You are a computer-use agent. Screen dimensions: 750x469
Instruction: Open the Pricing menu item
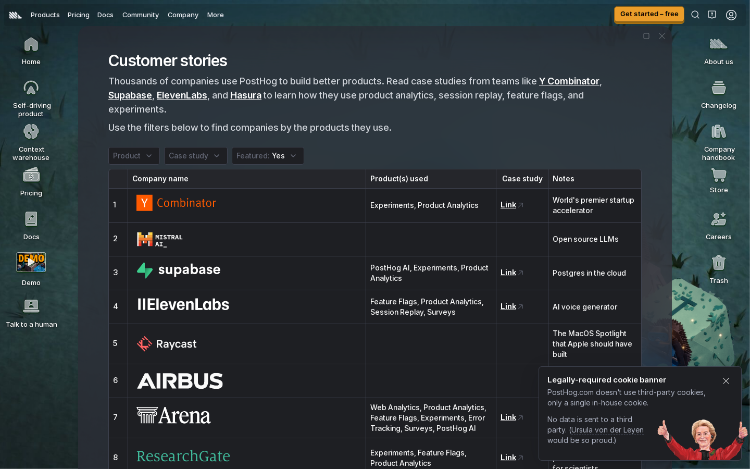(x=78, y=15)
